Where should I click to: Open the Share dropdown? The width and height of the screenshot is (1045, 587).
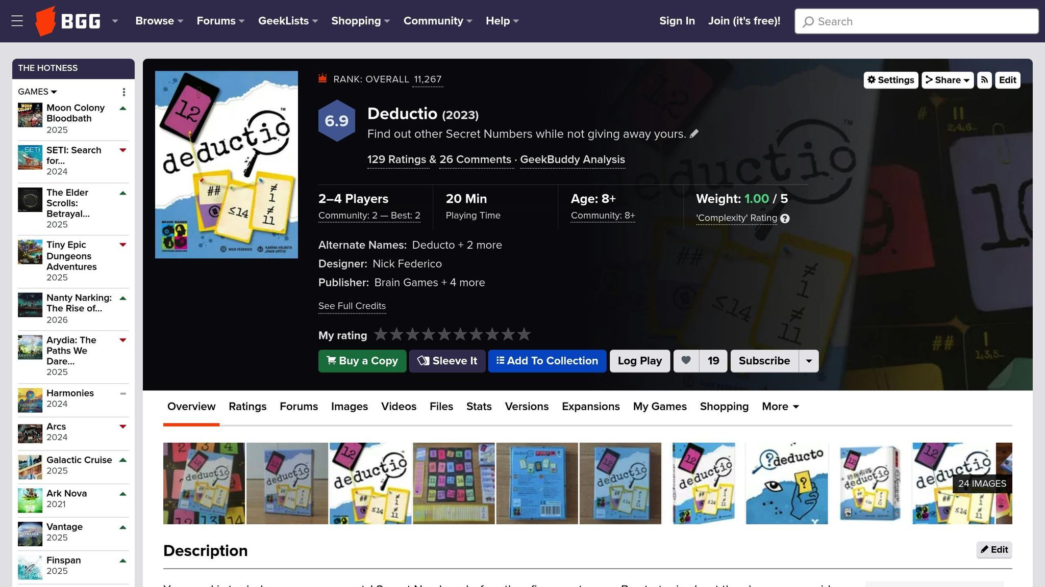coord(948,80)
